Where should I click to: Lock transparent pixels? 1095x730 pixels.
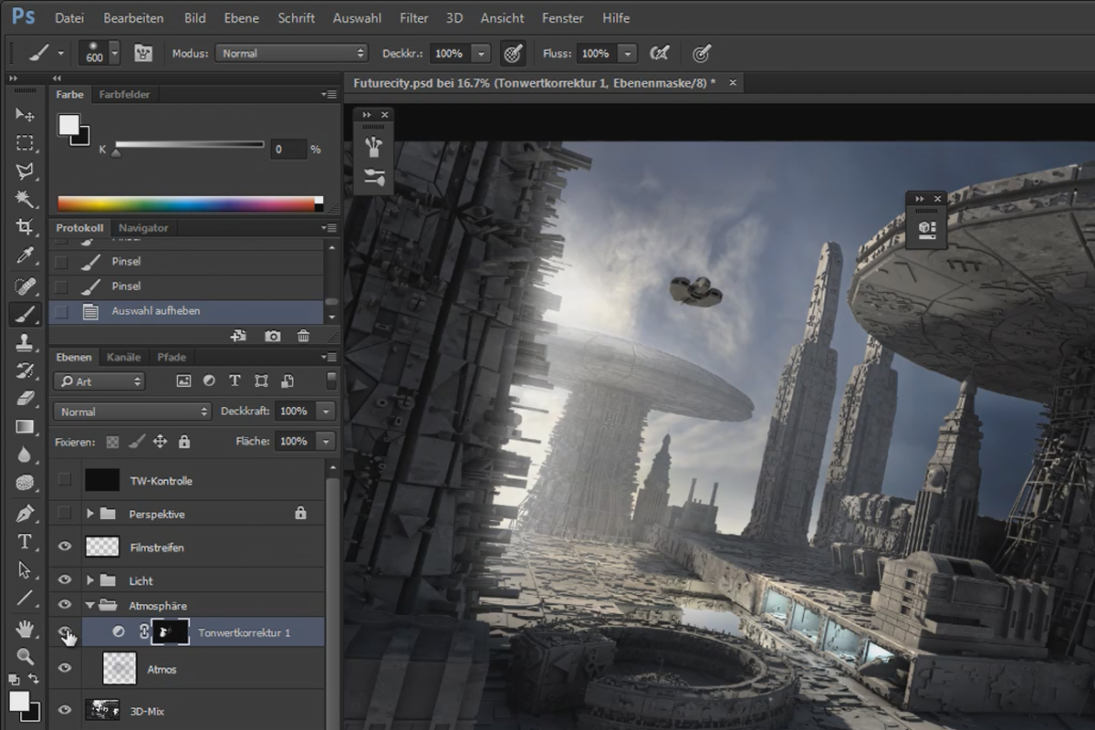112,442
